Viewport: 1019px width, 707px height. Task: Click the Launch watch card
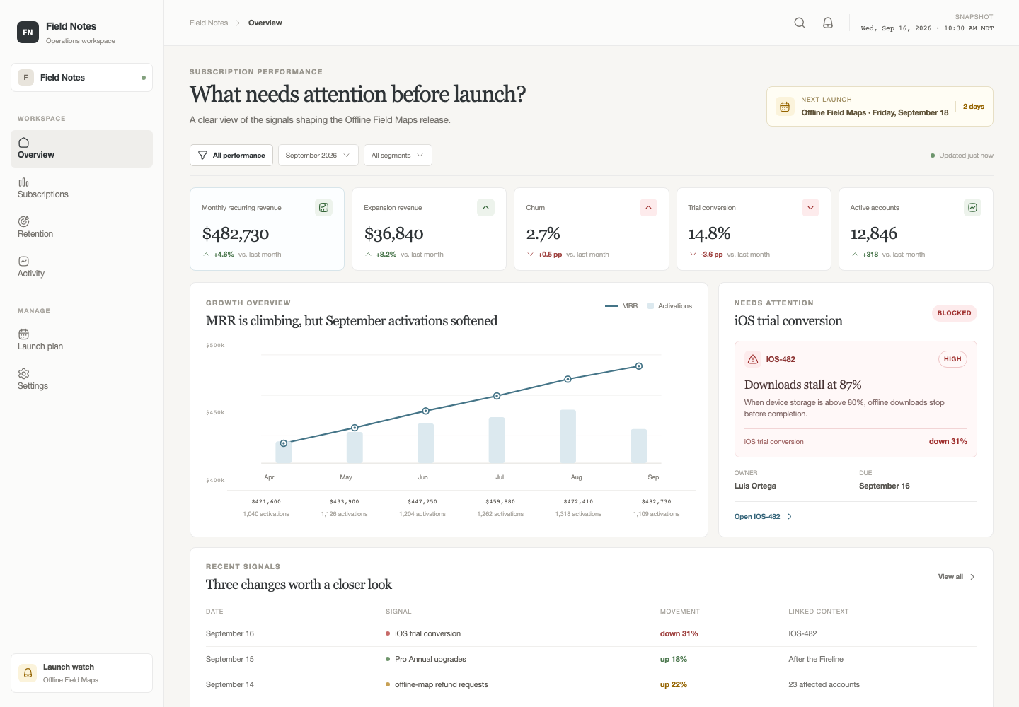[81, 673]
